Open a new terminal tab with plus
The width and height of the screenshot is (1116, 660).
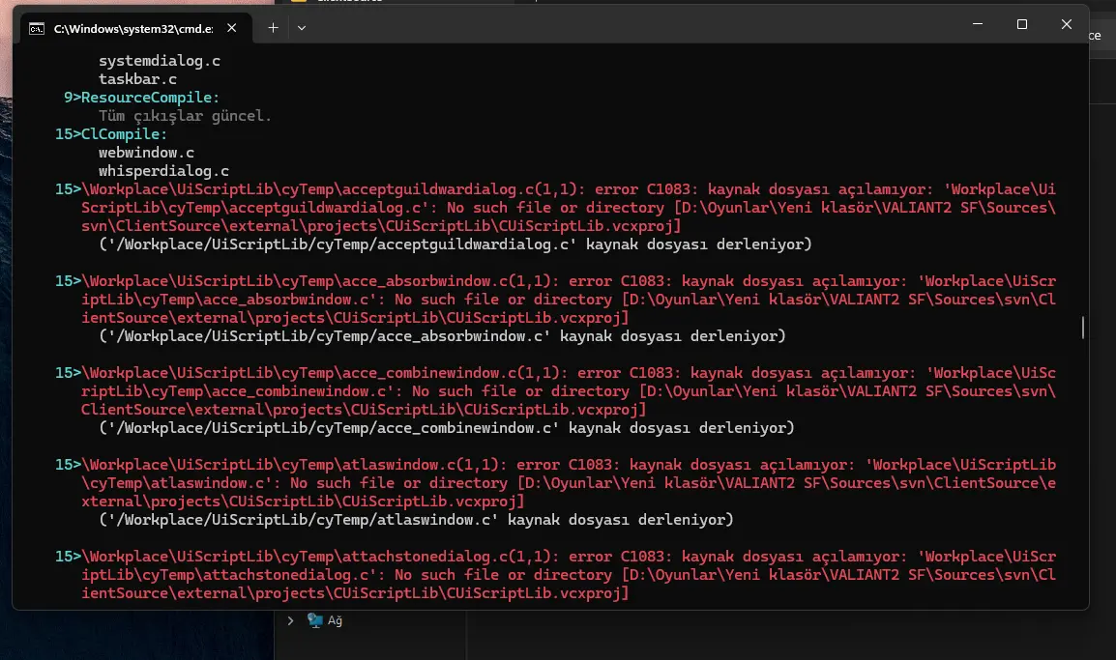click(273, 28)
